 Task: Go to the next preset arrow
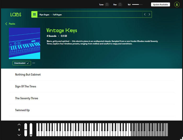click(x=149, y=14)
